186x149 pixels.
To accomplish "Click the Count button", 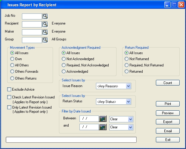I will pos(168,83).
